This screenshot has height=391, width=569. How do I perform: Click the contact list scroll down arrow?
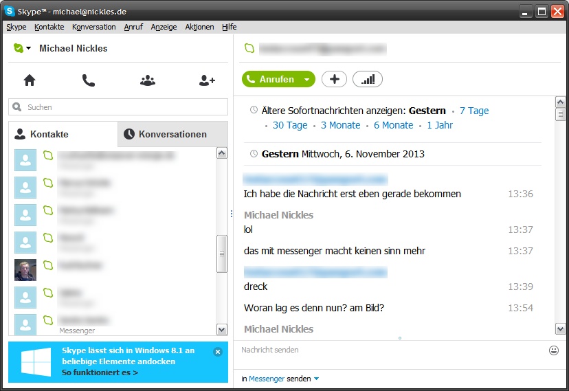222,330
